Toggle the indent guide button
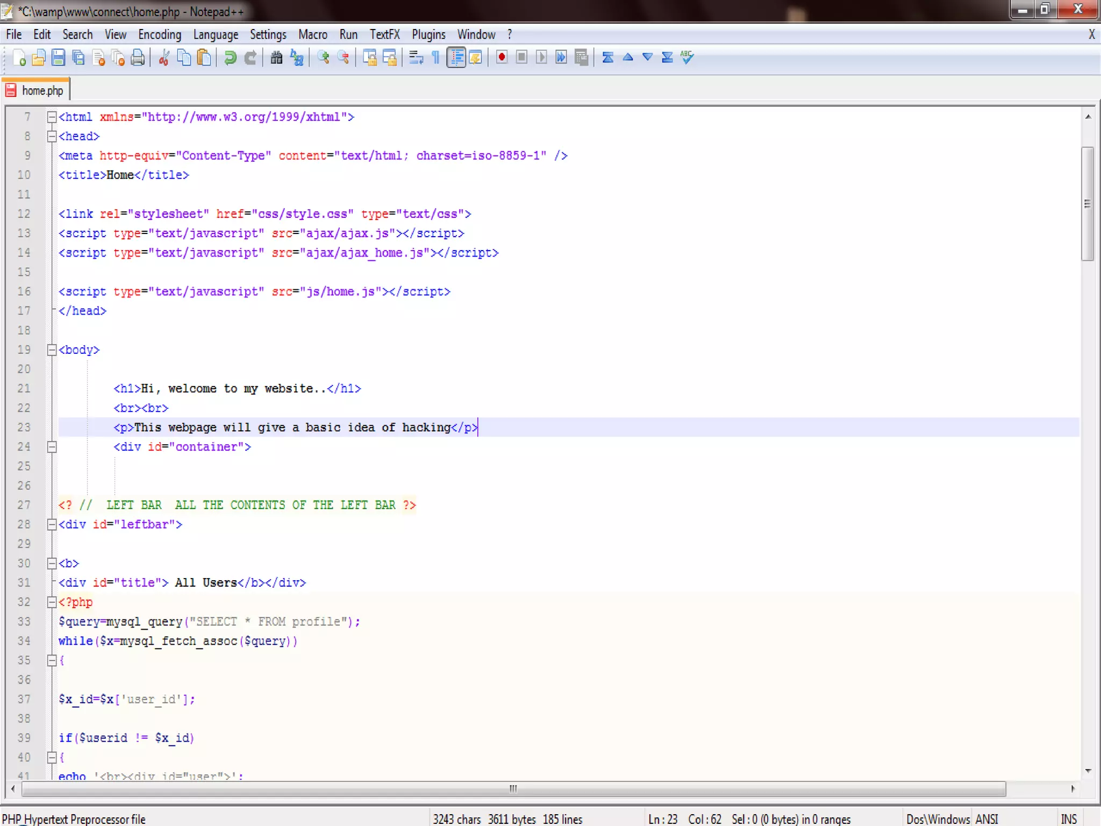 coord(456,58)
